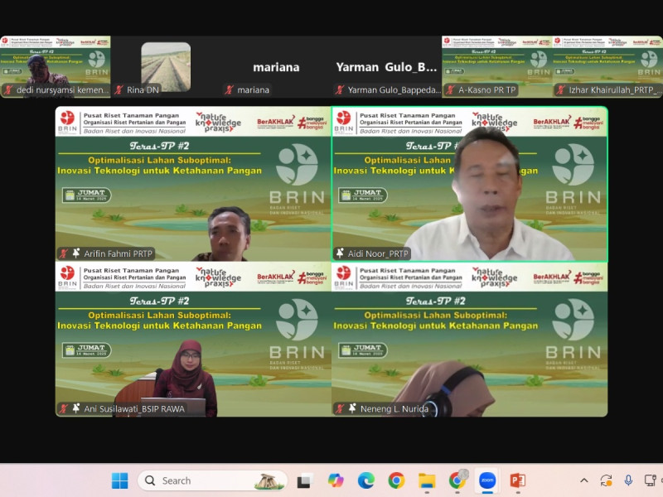The height and width of the screenshot is (497, 663).
Task: Open Microsoft Edge from the taskbar
Action: tap(366, 480)
